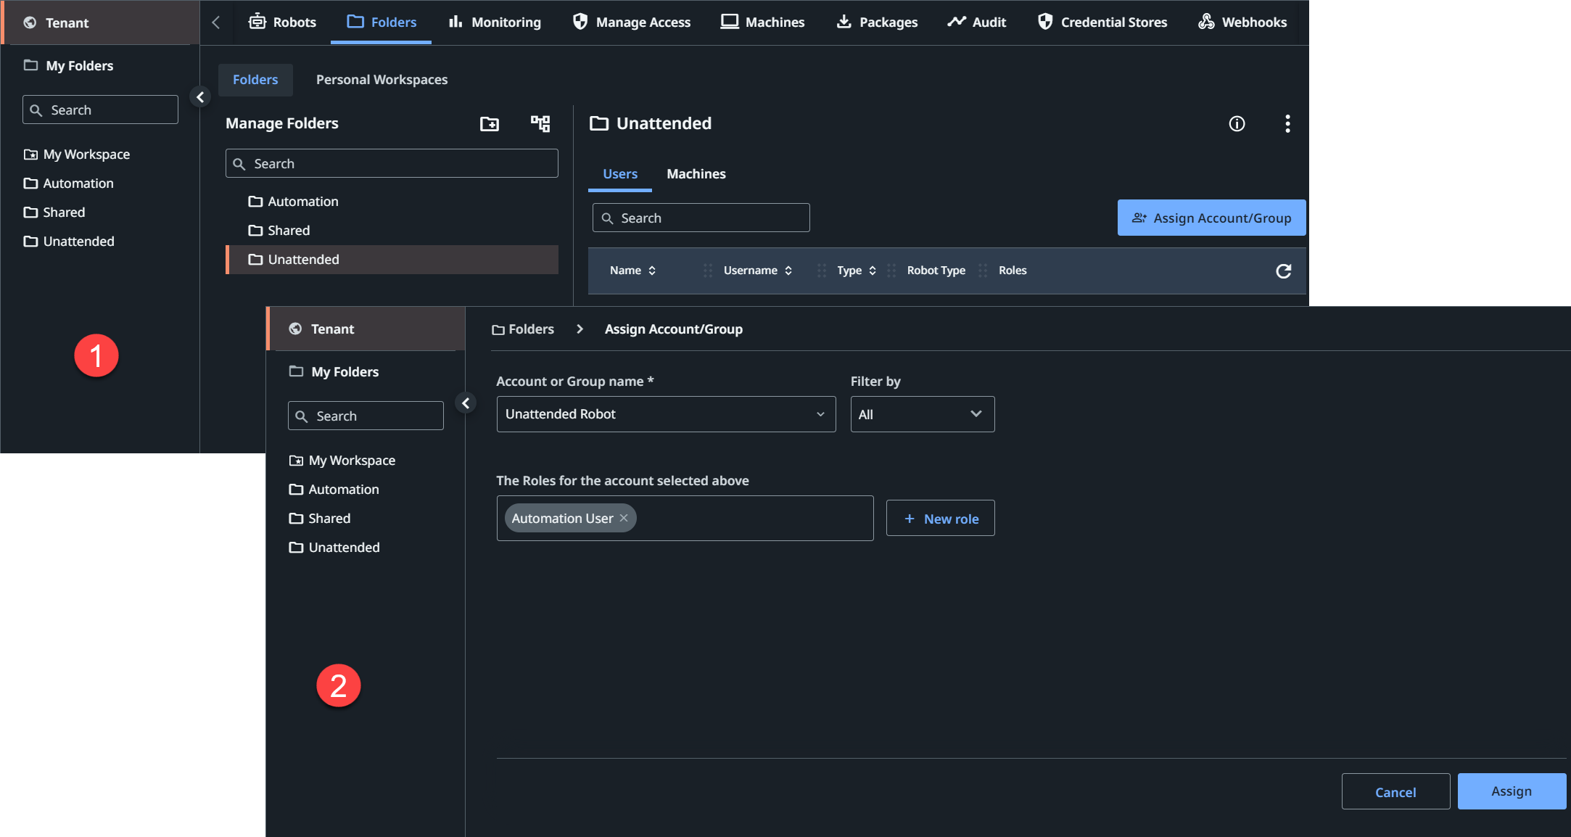Screen dimensions: 1571x837
Task: Open the Packages tab
Action: [x=877, y=22]
